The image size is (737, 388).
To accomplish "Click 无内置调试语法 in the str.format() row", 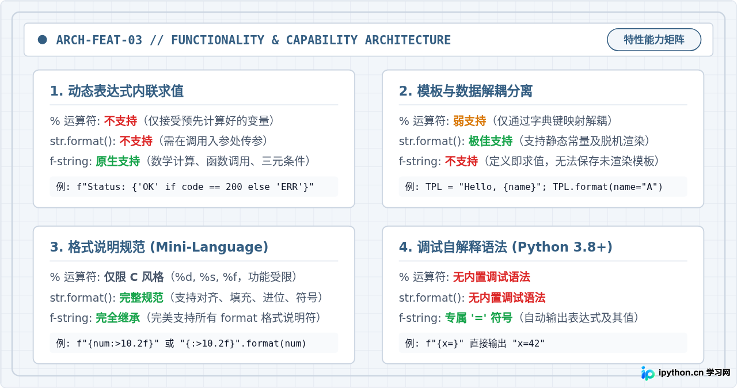I will pos(507,298).
